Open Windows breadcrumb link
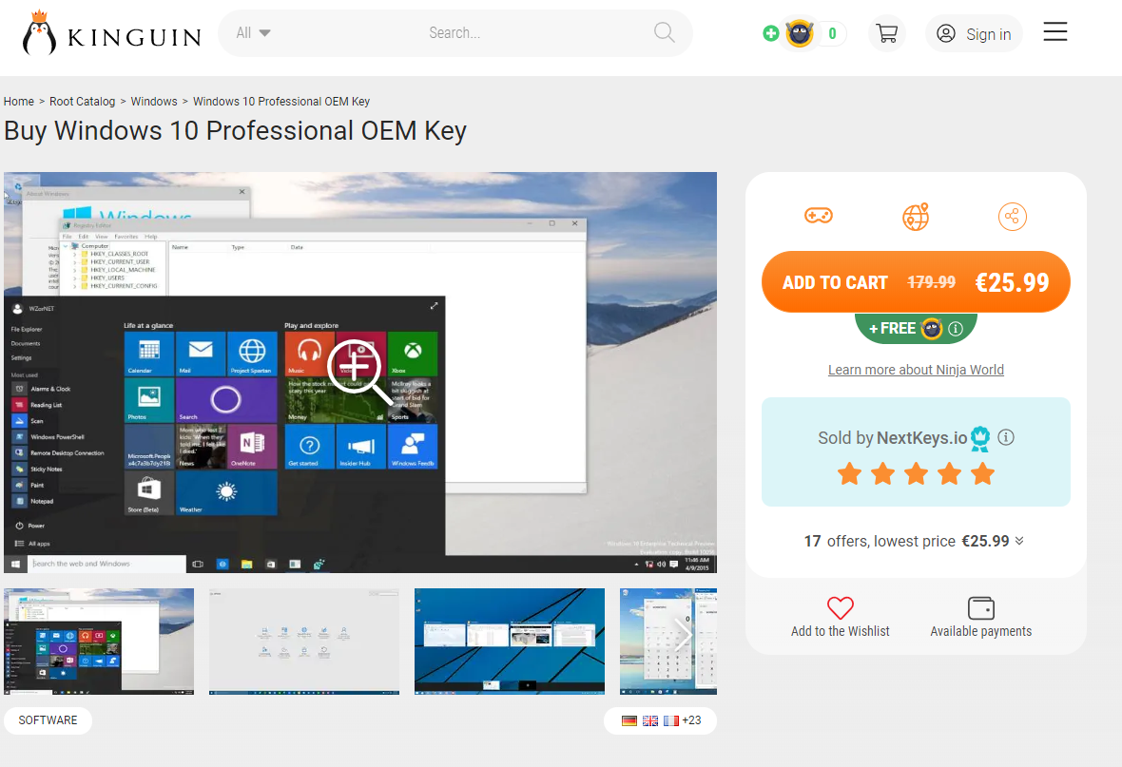Screen dimensions: 1122x767 click(154, 102)
